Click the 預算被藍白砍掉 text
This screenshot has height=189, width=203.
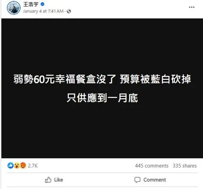point(155,79)
